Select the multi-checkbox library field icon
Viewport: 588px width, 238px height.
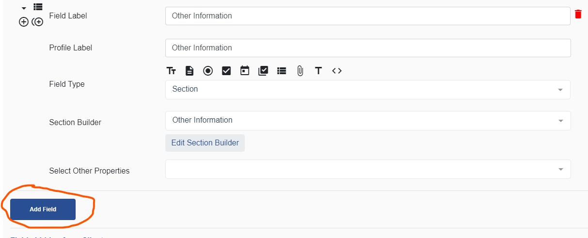click(x=263, y=71)
